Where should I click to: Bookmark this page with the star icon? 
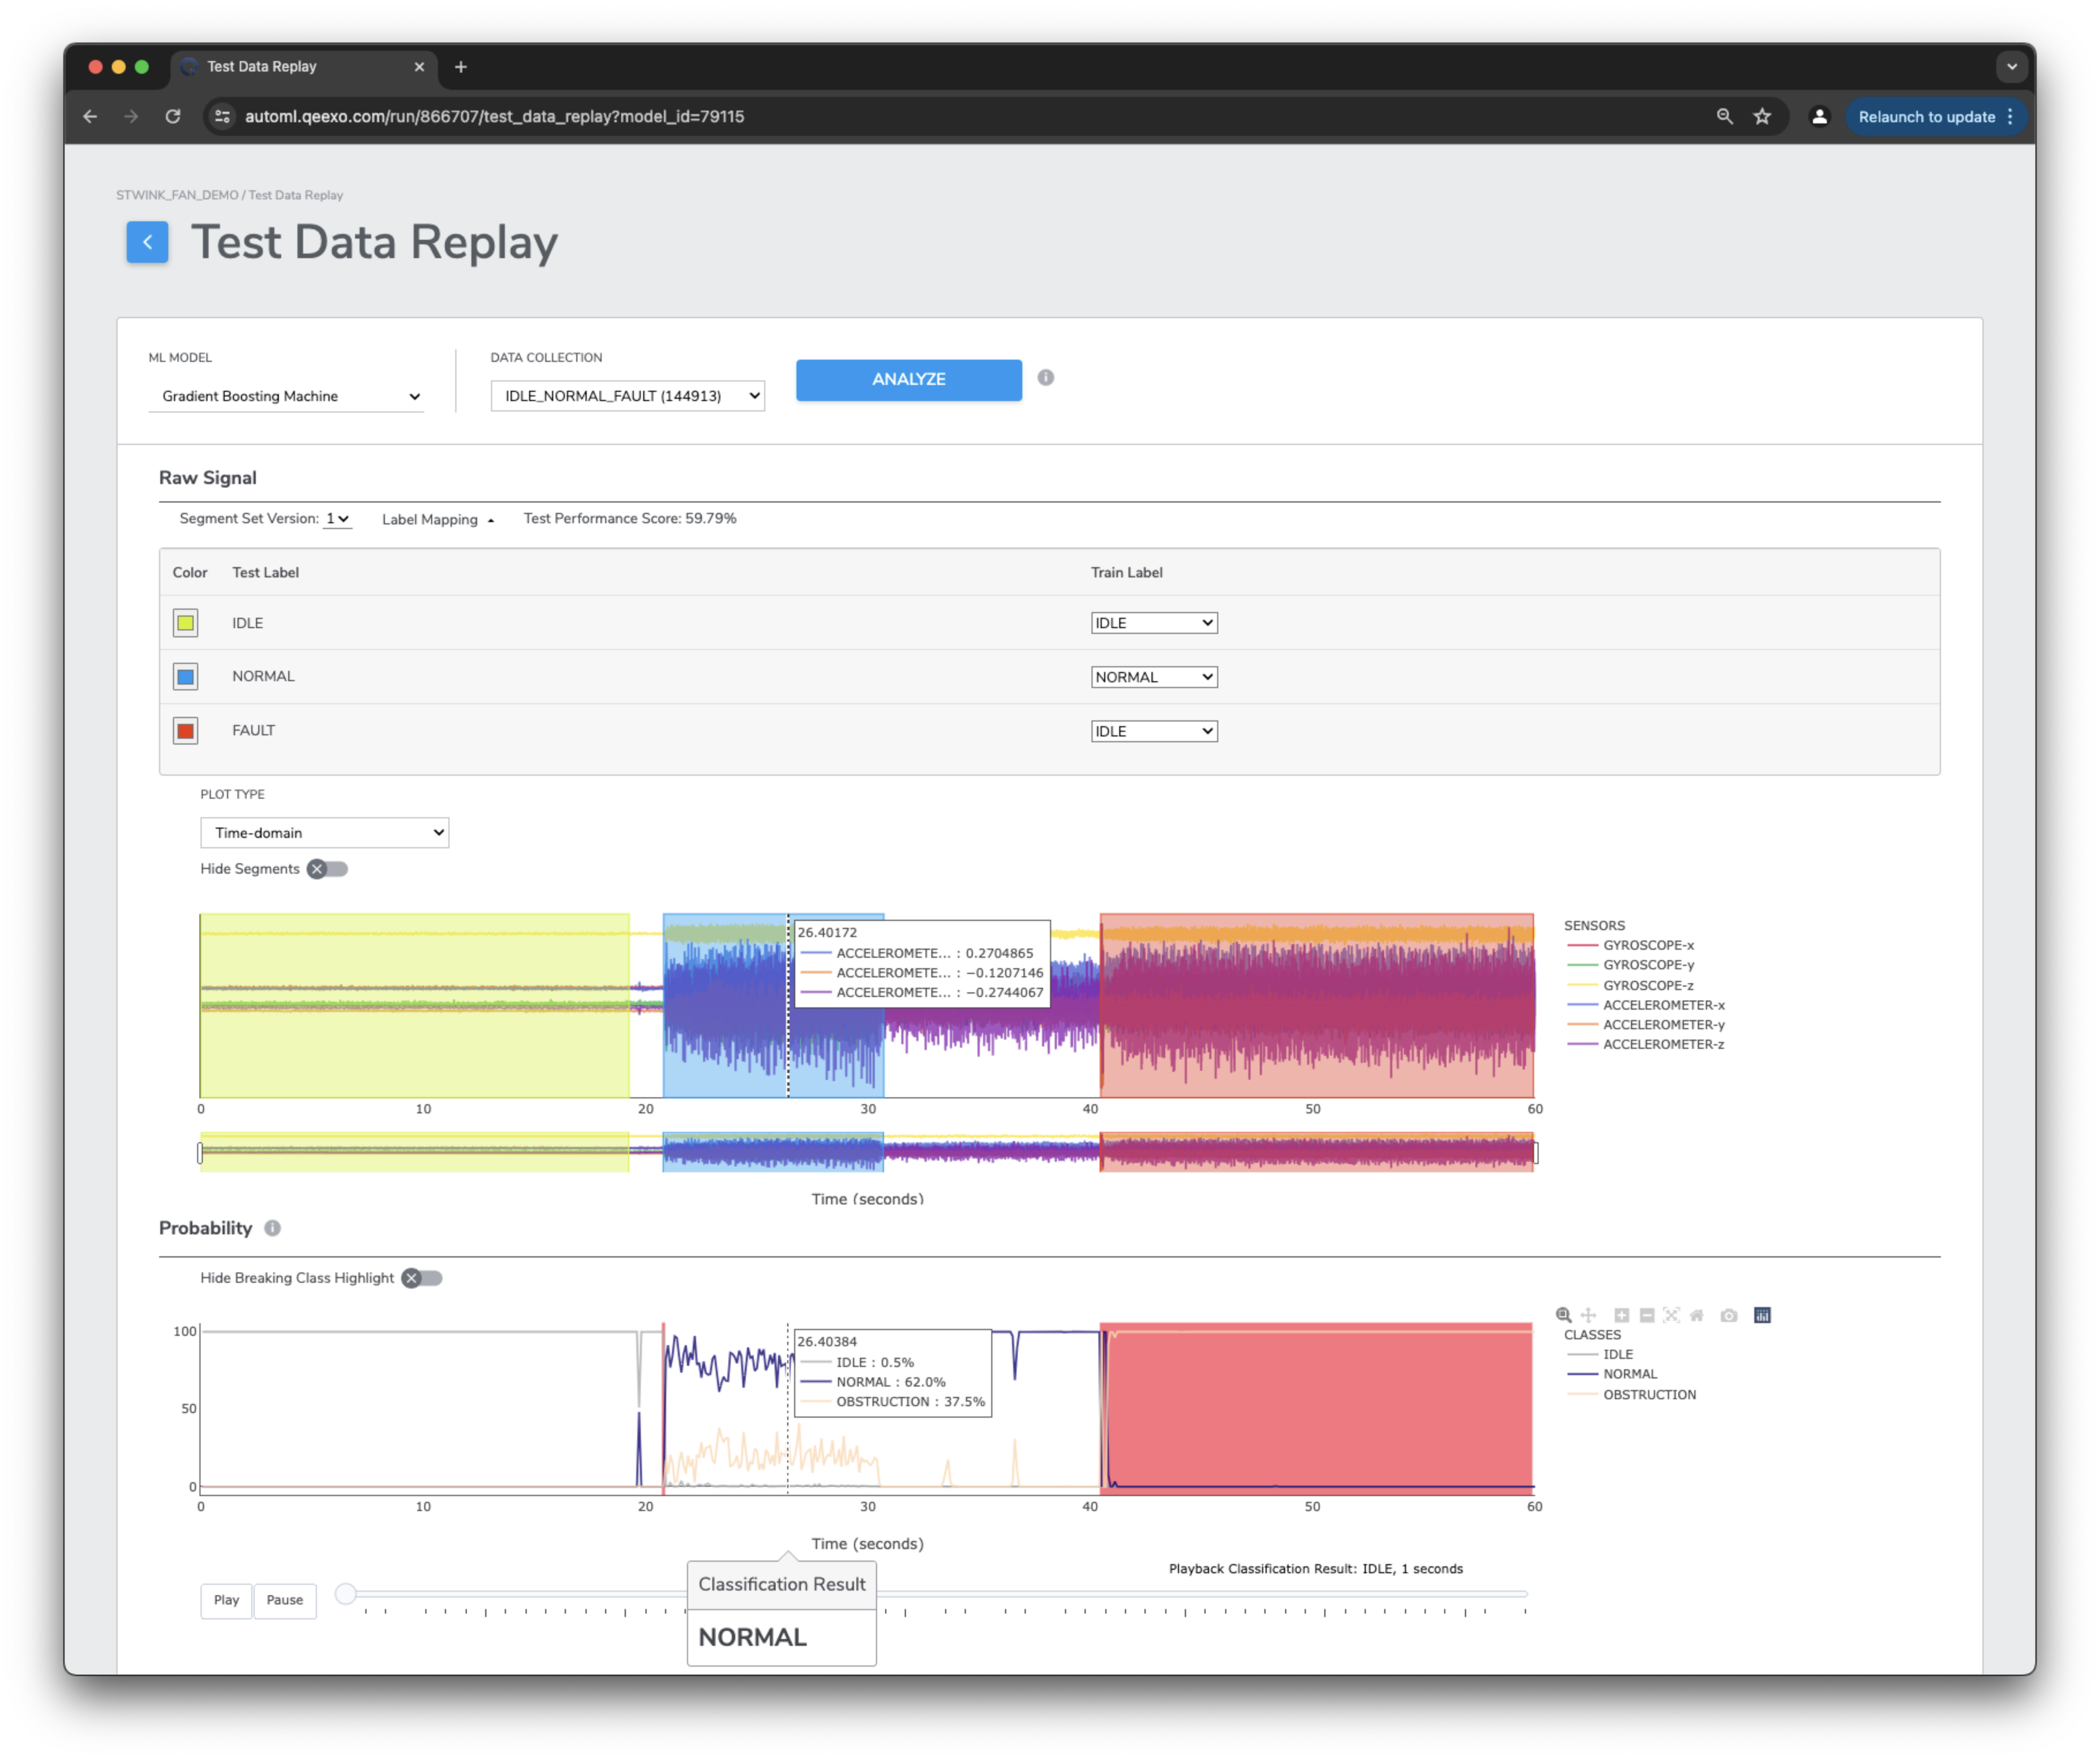tap(1762, 116)
